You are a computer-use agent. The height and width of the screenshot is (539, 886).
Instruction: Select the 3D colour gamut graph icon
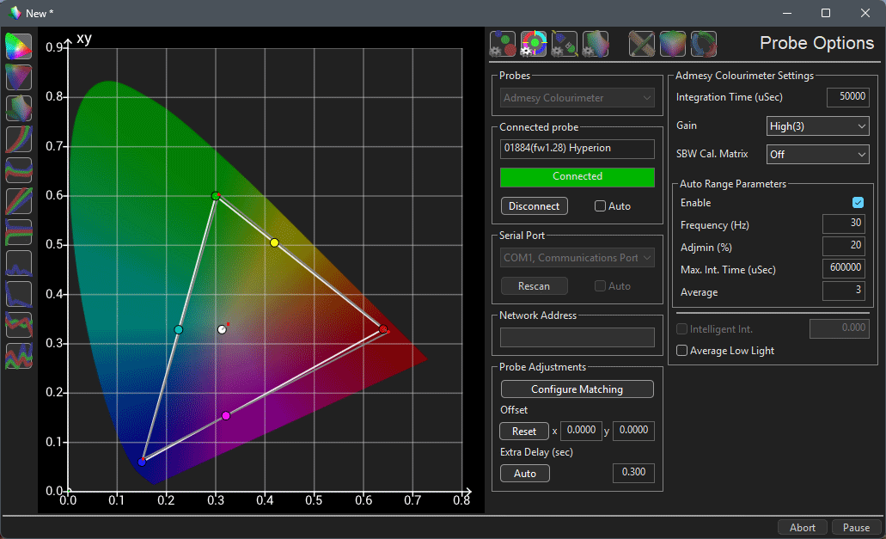pos(18,108)
